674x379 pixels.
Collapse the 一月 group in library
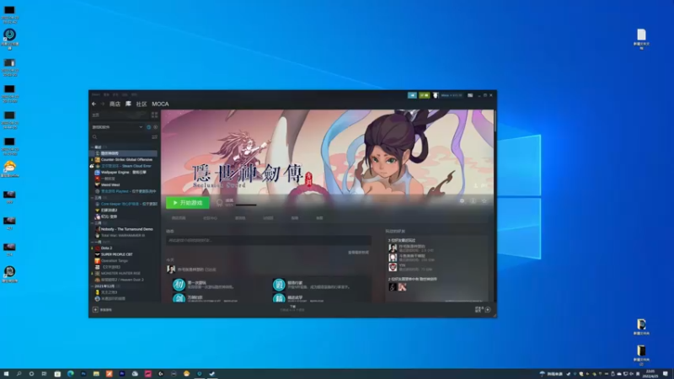coord(92,242)
